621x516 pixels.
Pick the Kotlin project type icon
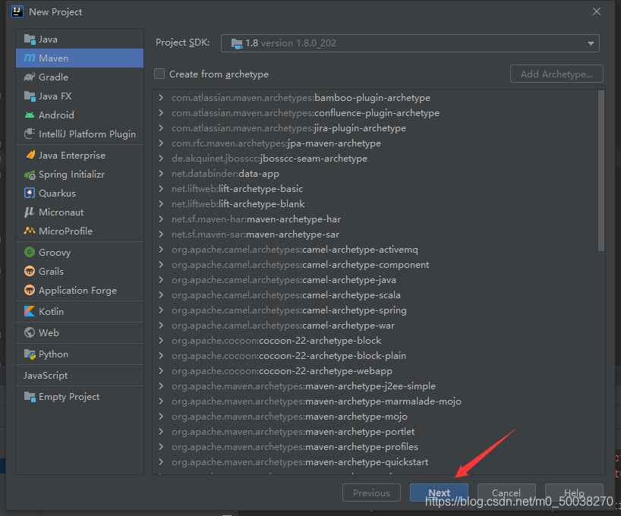30,312
